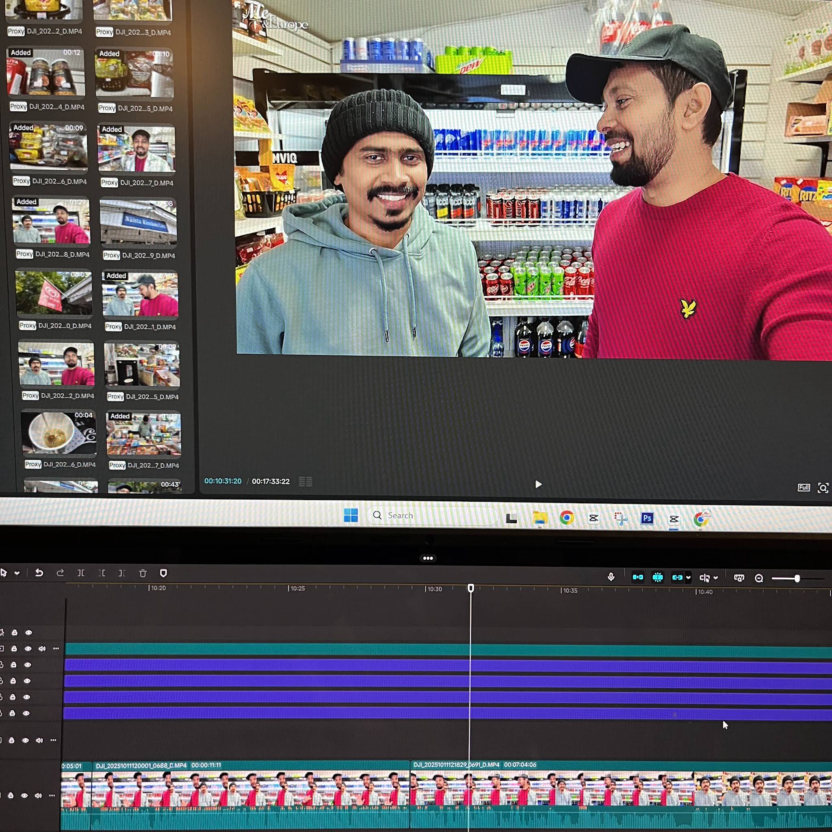
Task: Lock the topmost effects track
Action: (x=15, y=632)
